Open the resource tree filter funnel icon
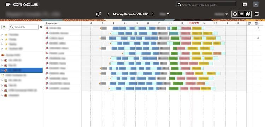This screenshot has width=265, height=127. [x=4, y=27]
